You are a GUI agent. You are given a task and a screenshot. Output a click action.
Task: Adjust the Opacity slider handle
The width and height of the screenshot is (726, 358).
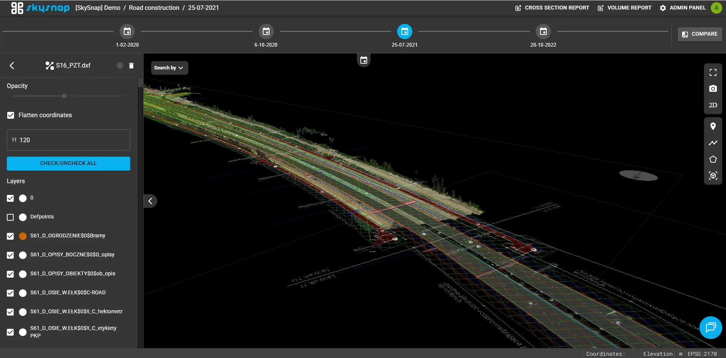(x=64, y=96)
